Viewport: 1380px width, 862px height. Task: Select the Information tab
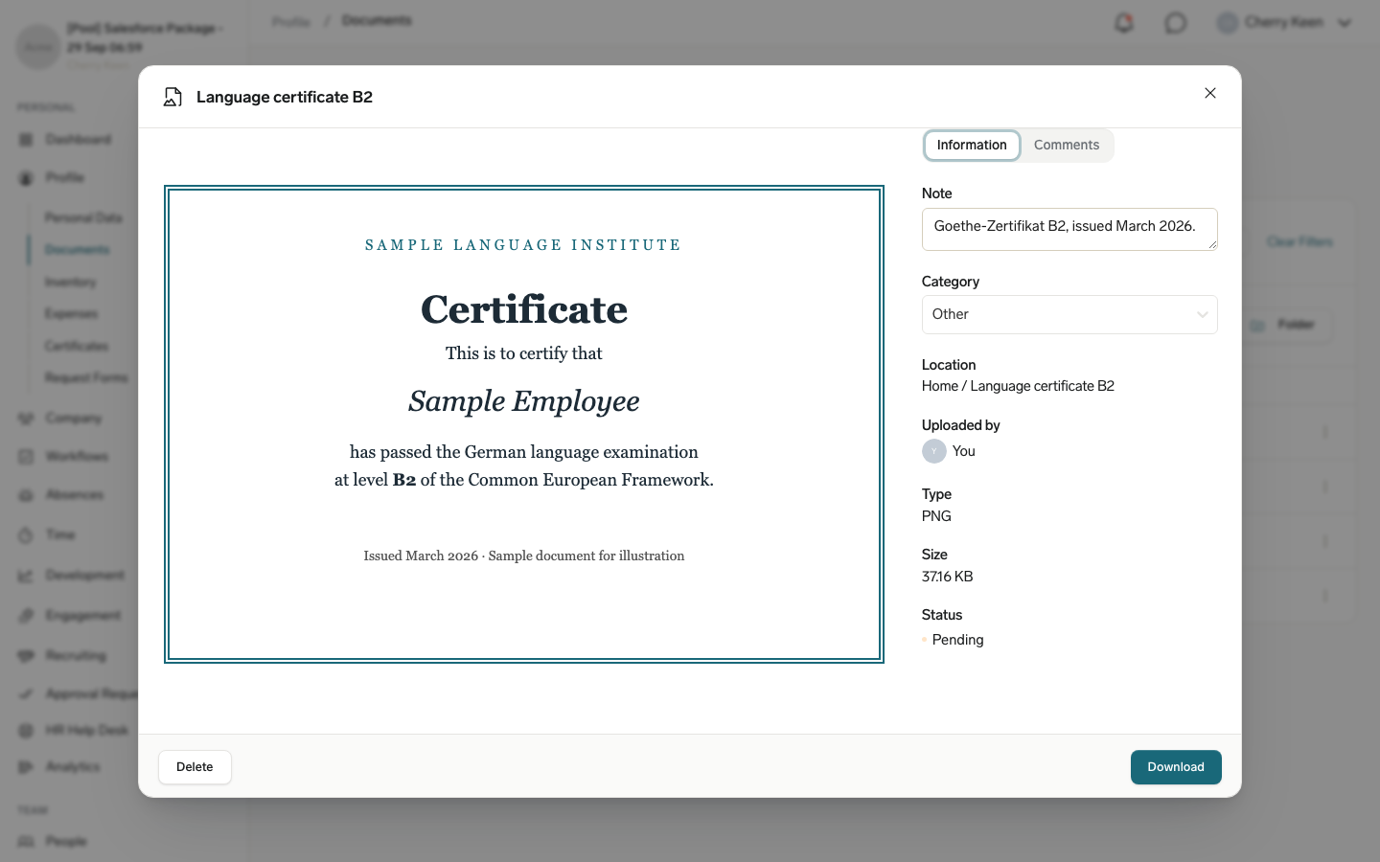(972, 146)
